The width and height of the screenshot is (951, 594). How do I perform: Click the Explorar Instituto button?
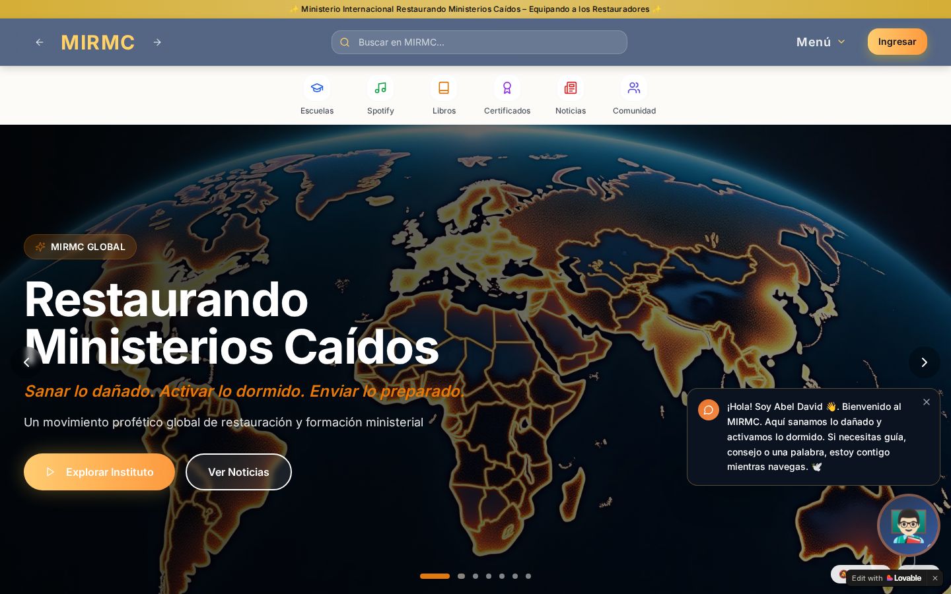(99, 472)
